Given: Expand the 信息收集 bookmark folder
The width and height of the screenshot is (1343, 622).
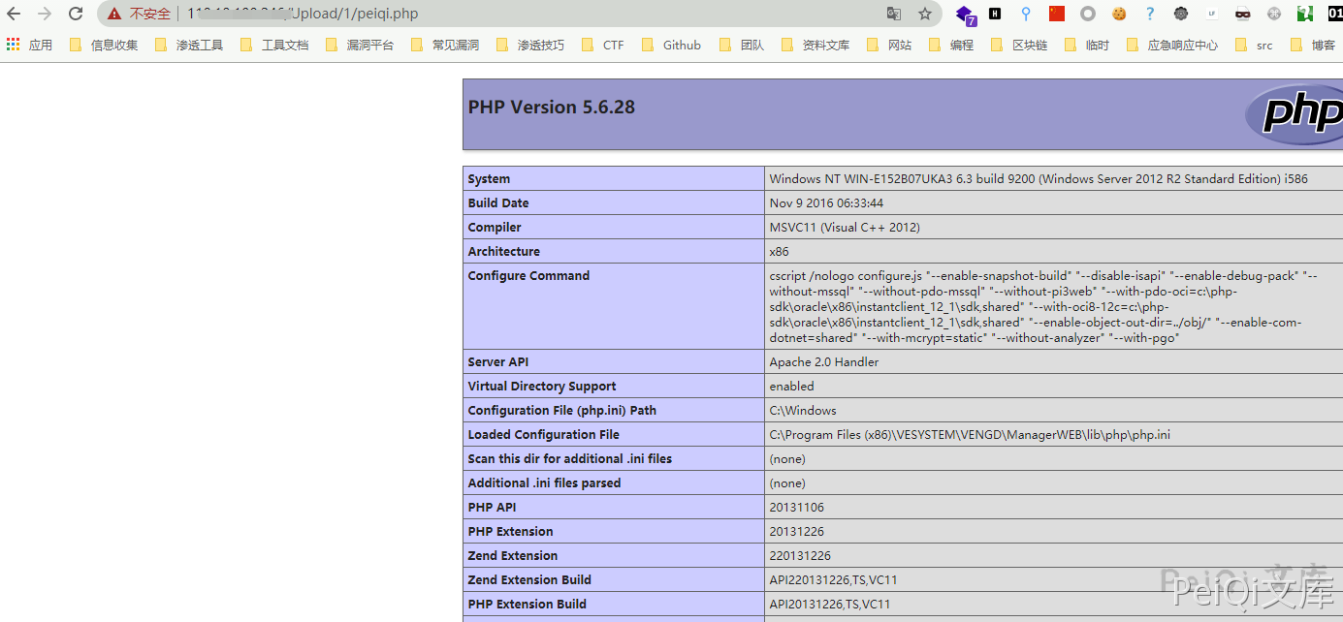Looking at the screenshot, I should (x=105, y=45).
